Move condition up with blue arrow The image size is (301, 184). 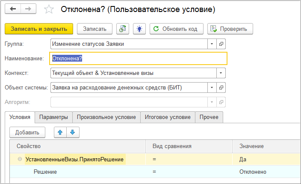click(x=60, y=133)
